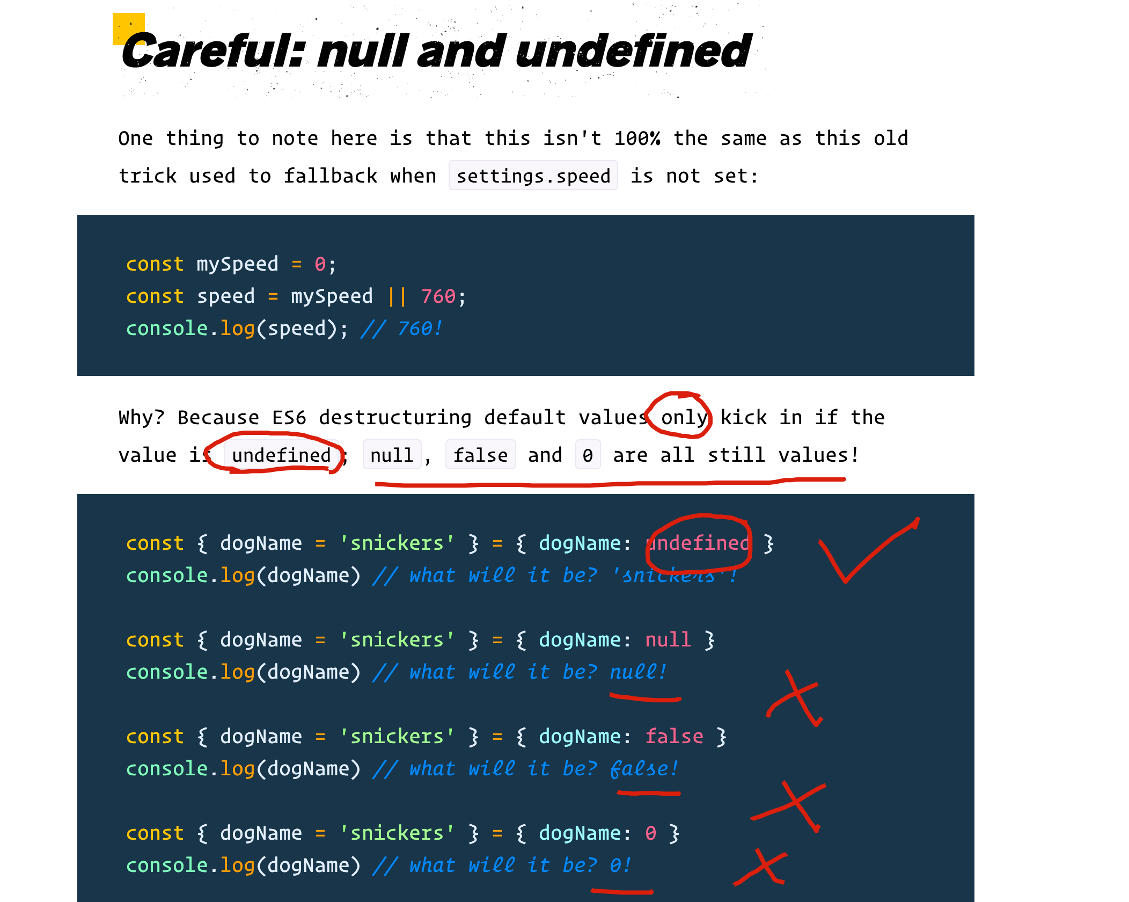Screen dimensions: 1129x902
Task: Expand the 0 inline code element
Action: [585, 454]
